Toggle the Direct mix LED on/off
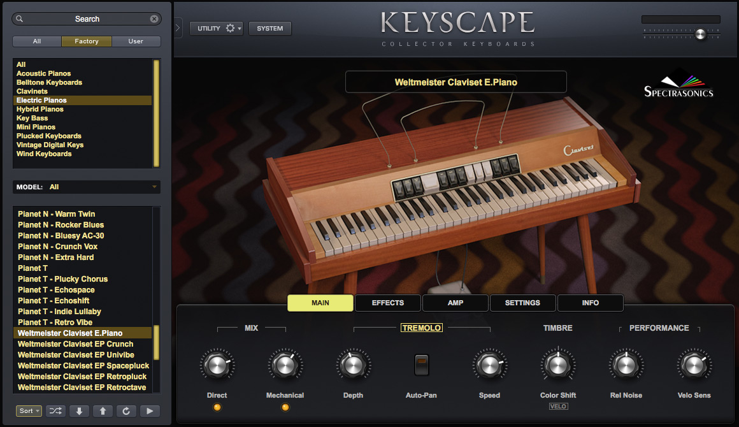Image resolution: width=739 pixels, height=427 pixels. click(217, 407)
